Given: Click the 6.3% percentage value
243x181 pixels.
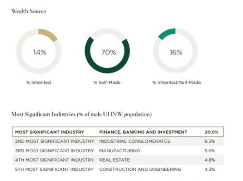Looking at the screenshot, I should click(x=209, y=141).
